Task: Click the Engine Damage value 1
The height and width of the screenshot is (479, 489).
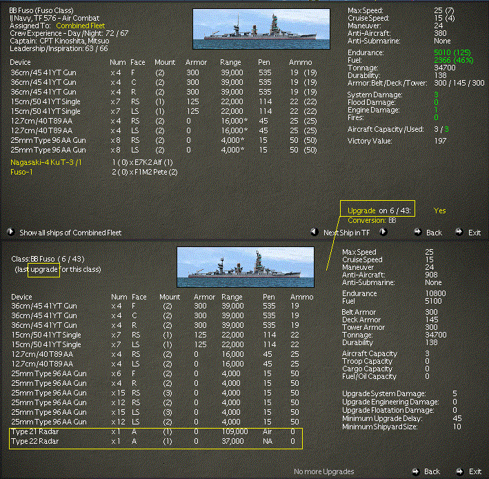Action: [x=436, y=110]
